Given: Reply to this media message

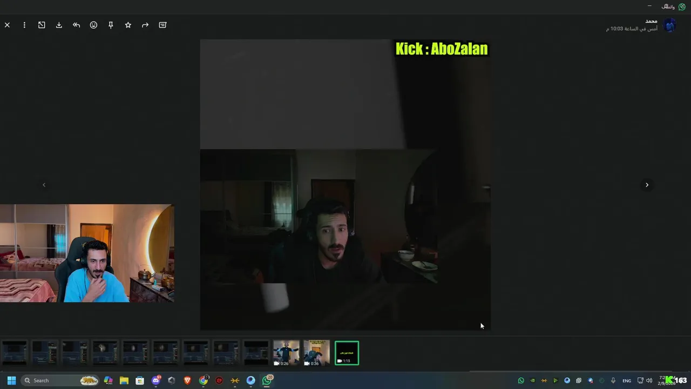Looking at the screenshot, I should click(76, 25).
